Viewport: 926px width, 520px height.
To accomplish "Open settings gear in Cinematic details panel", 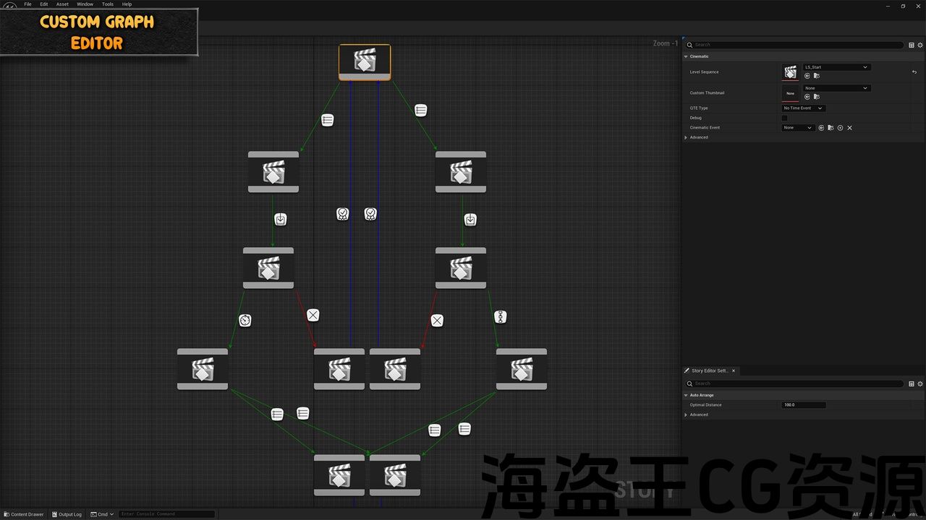I will (920, 45).
